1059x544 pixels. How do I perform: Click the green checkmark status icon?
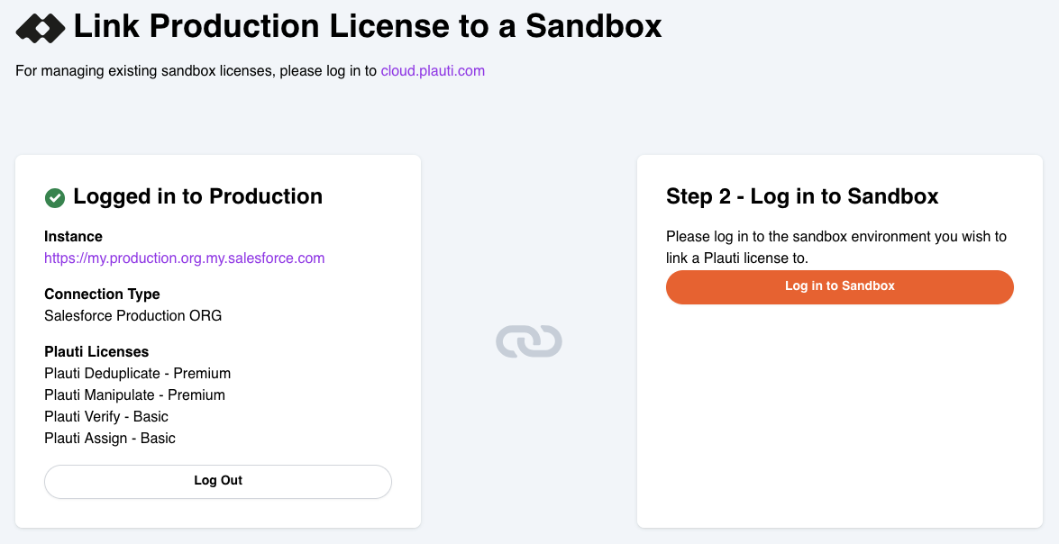click(x=55, y=198)
